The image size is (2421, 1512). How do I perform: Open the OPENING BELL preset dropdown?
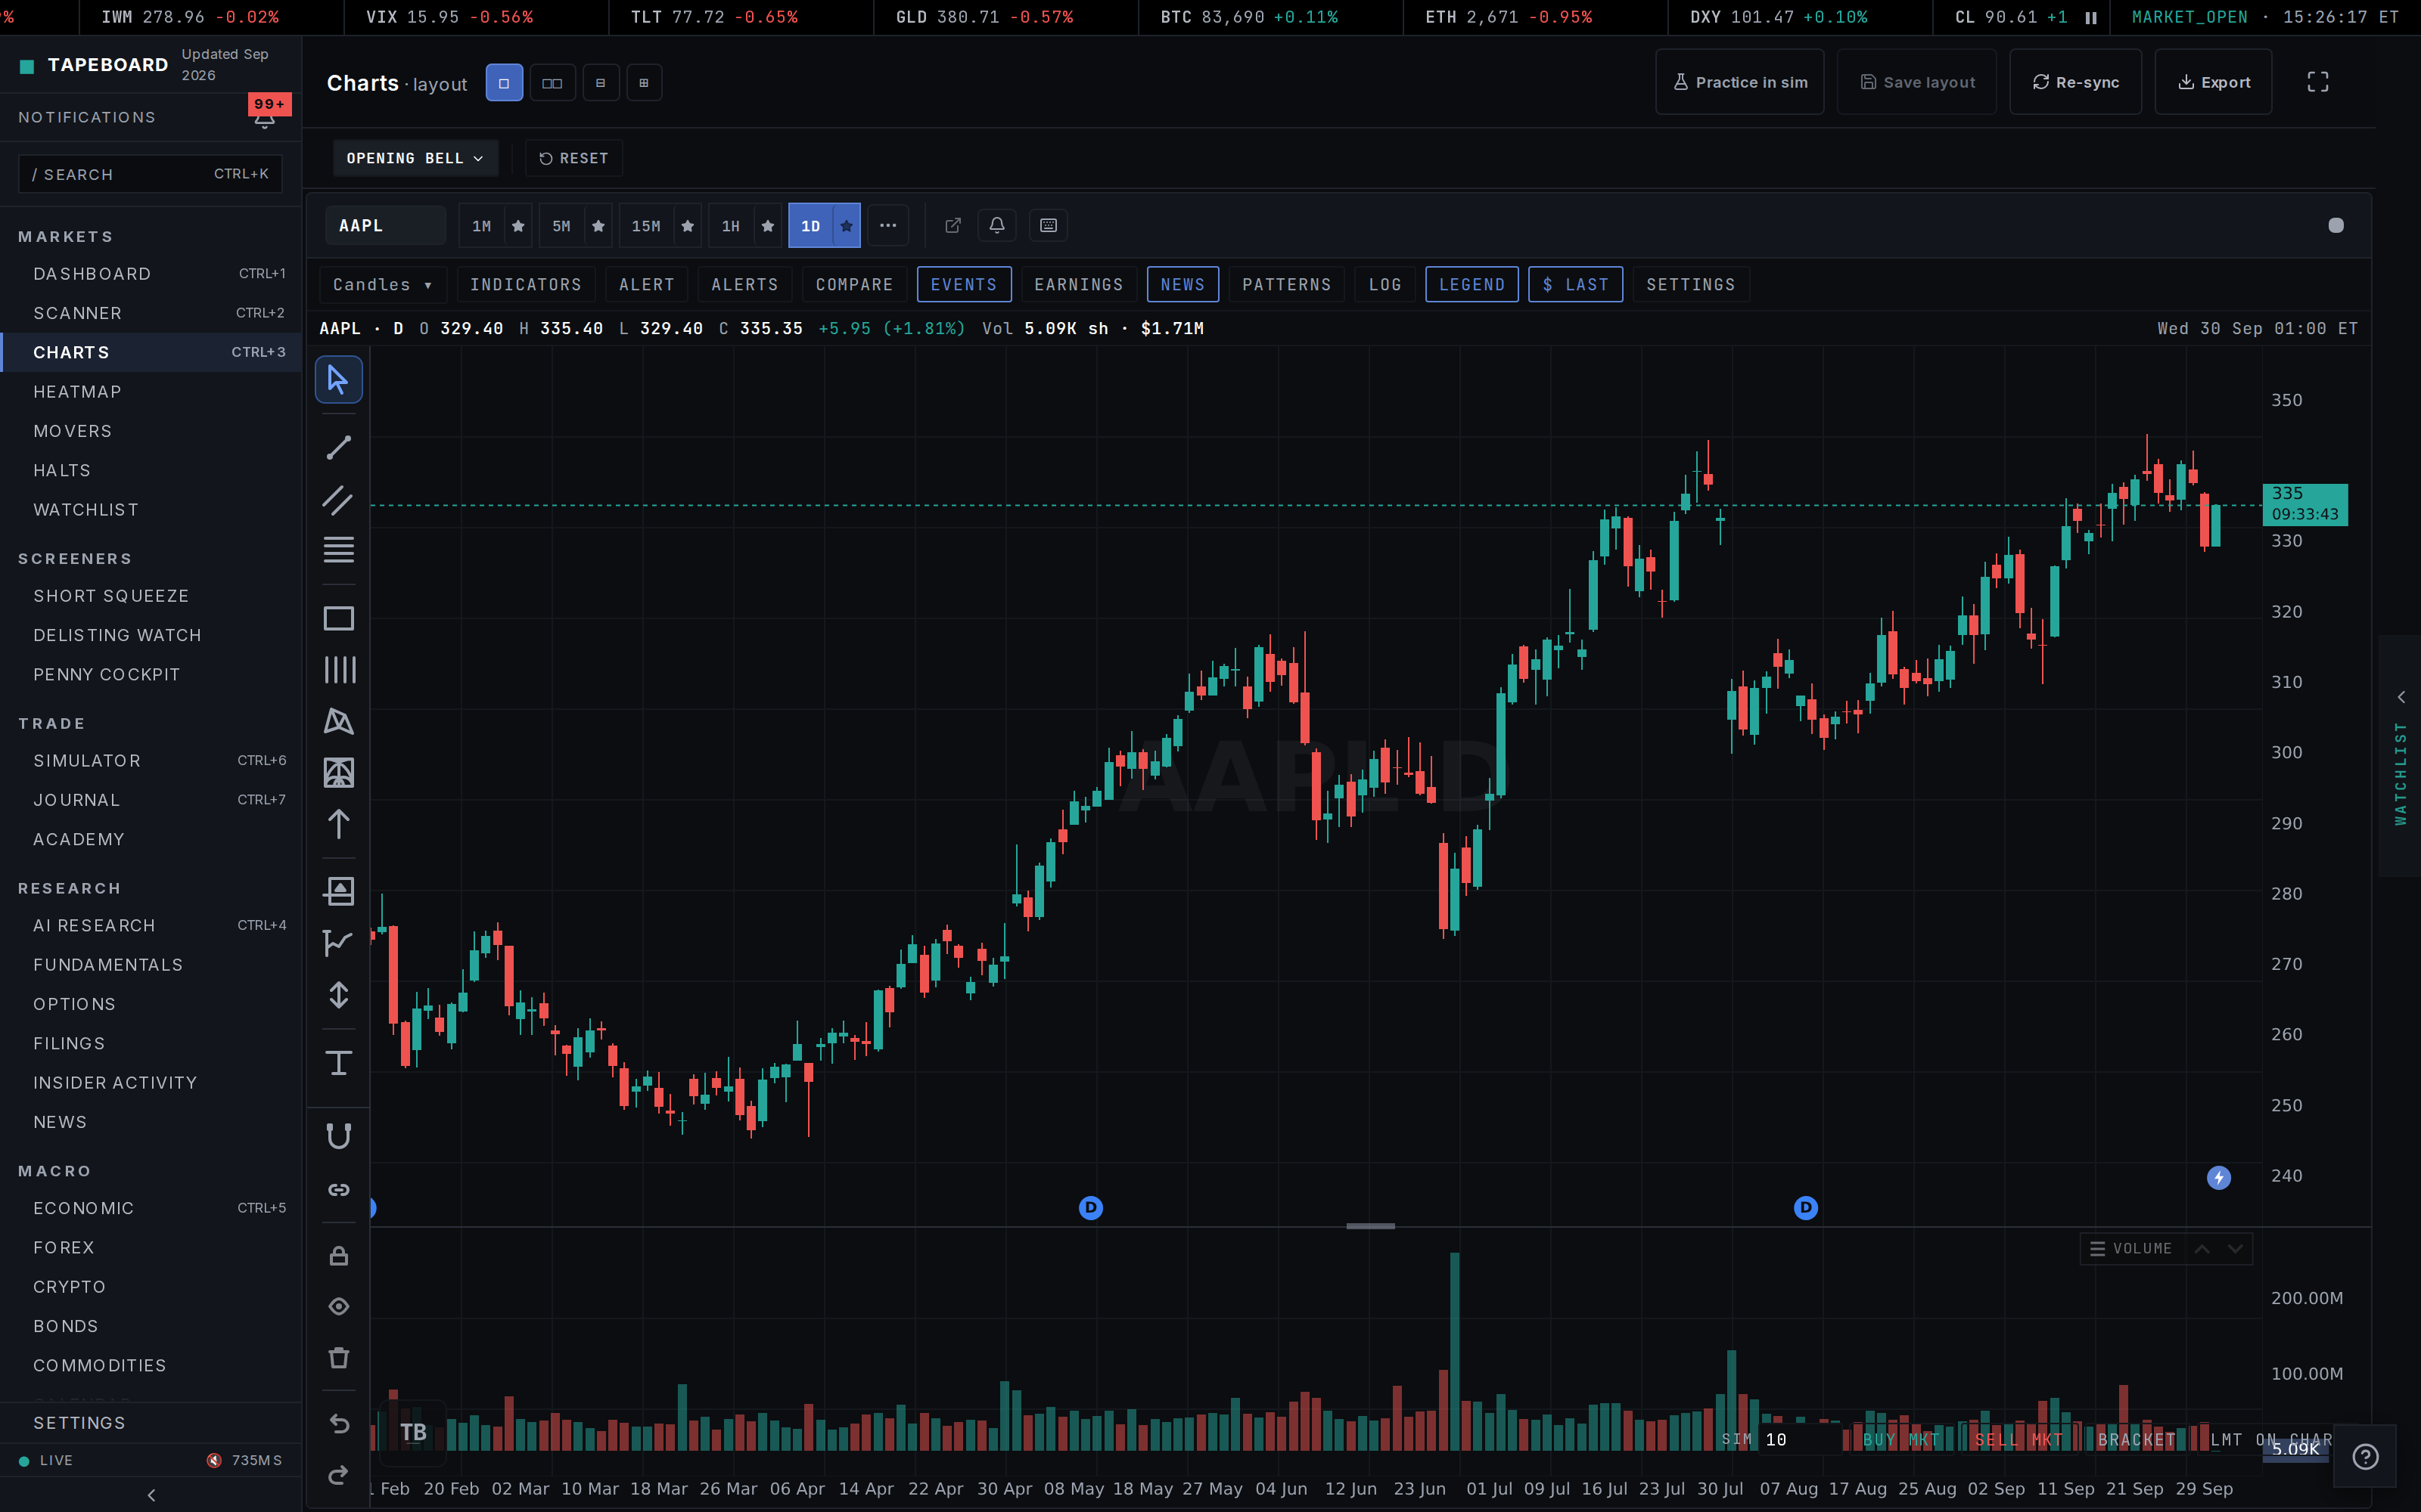415,158
